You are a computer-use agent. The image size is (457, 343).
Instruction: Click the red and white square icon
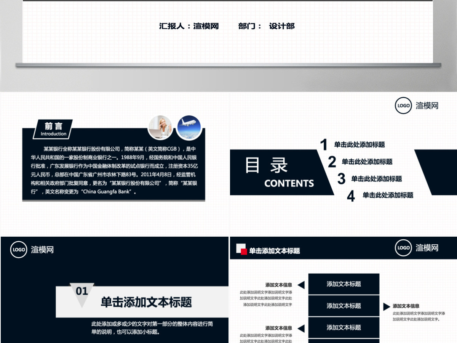tap(241, 249)
